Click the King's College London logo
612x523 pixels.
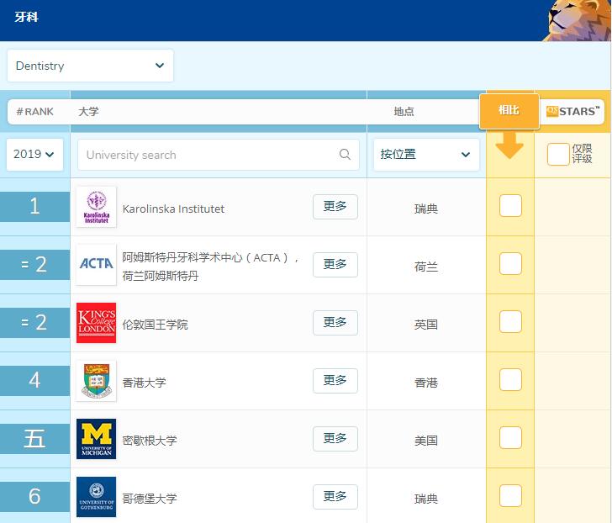click(x=96, y=323)
